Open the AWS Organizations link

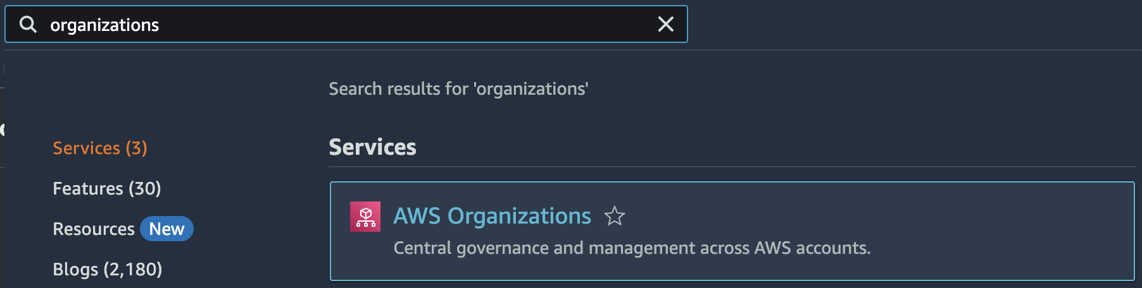point(493,216)
